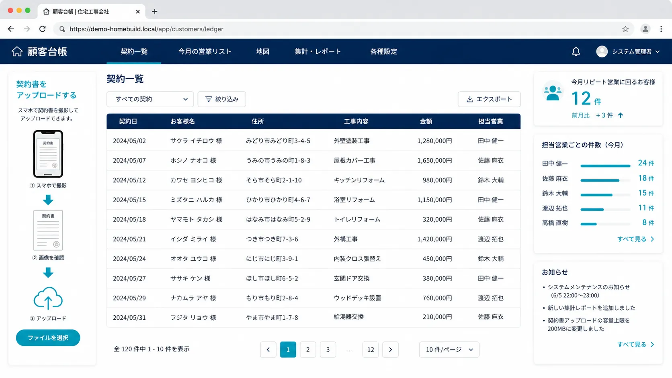
Task: Reload the browser page
Action: tap(42, 29)
